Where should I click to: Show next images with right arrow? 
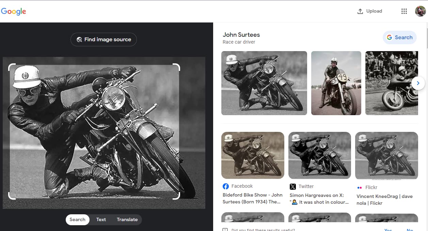[418, 83]
